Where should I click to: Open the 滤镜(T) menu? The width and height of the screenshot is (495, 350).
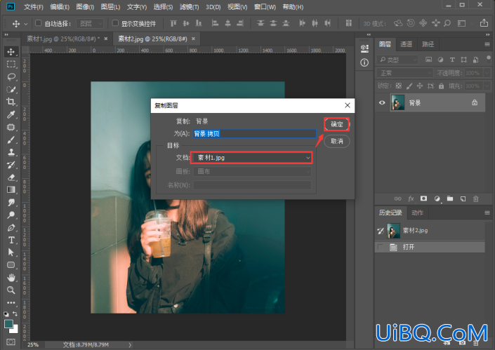189,7
